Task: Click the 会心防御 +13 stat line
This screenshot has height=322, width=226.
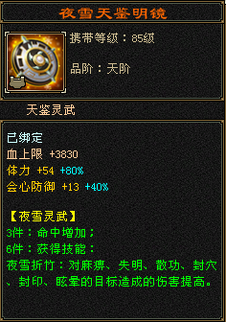Action: [43, 187]
